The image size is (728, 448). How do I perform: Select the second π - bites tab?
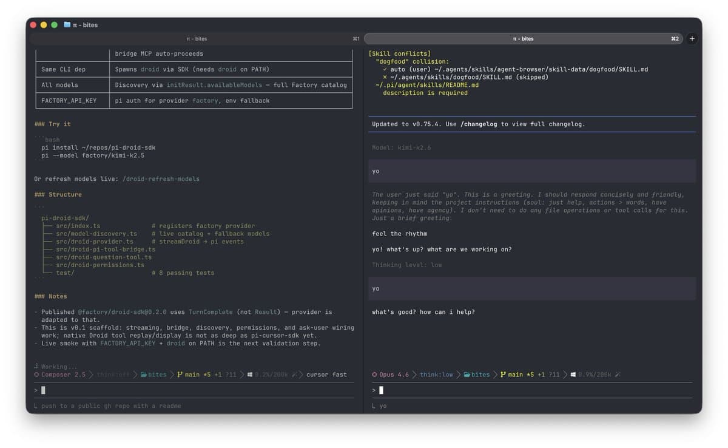[x=523, y=38]
